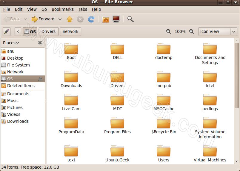
Task: Open File System in Places
Action: pos(23,65)
